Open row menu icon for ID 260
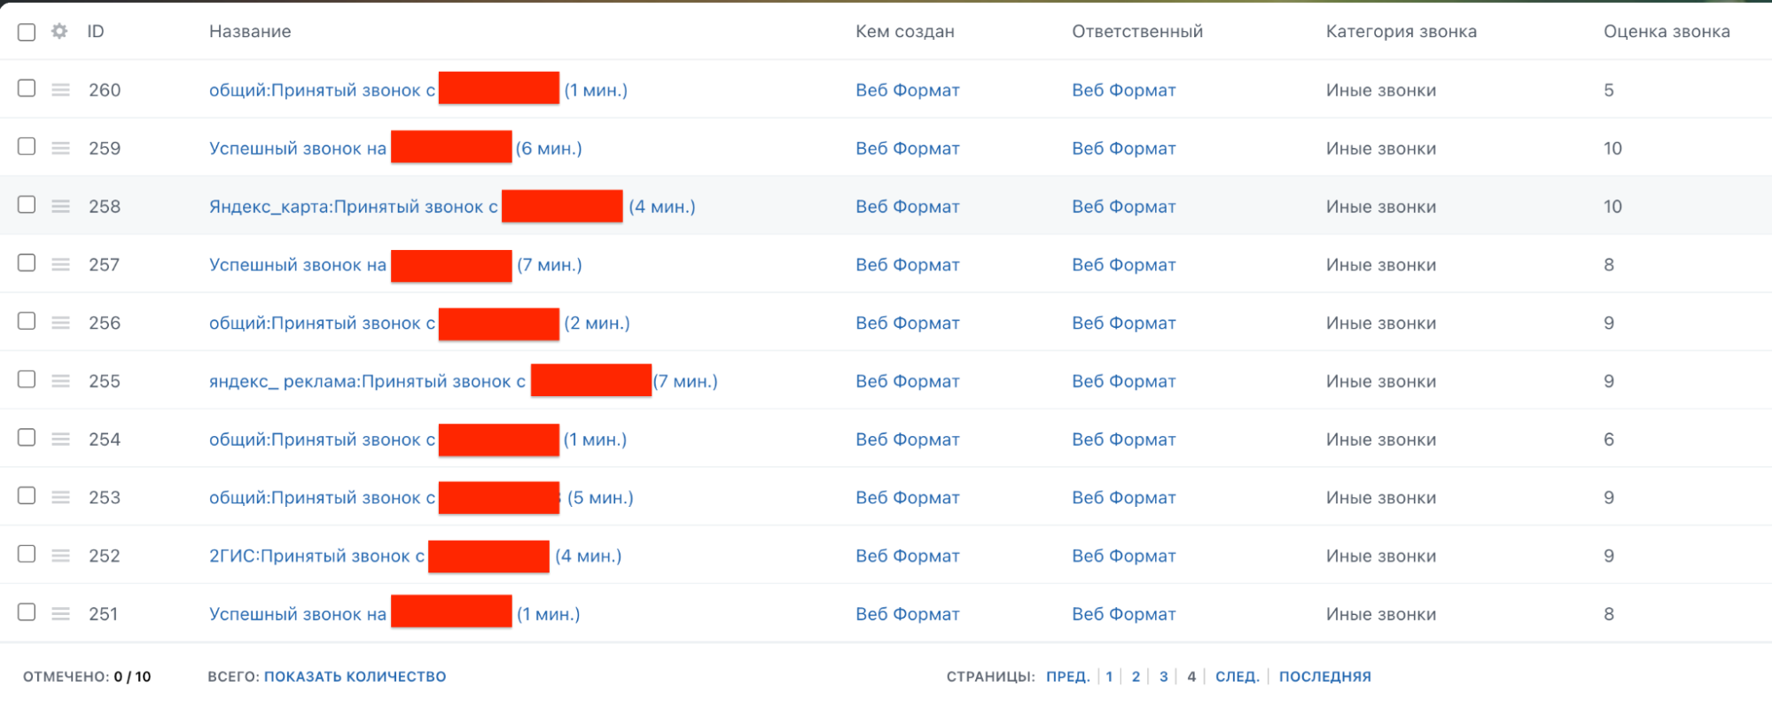This screenshot has height=709, width=1772. [x=60, y=90]
